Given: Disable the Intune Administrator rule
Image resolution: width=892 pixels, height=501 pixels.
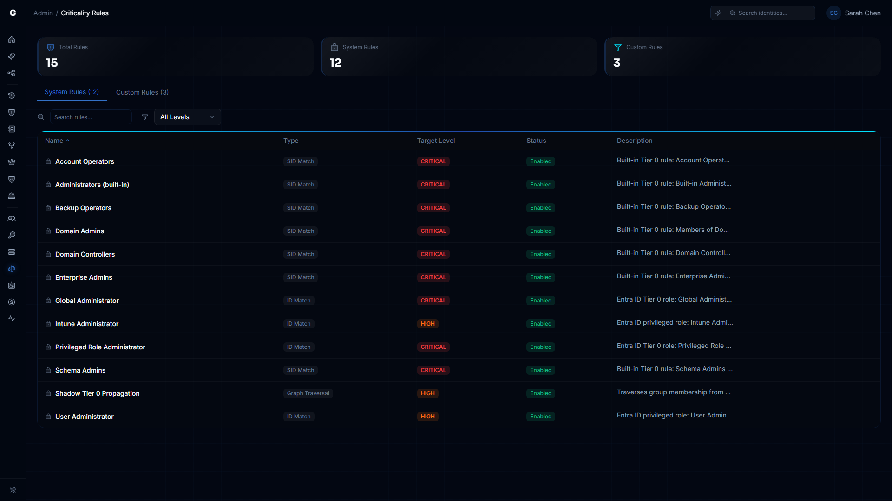Looking at the screenshot, I should click(540, 323).
